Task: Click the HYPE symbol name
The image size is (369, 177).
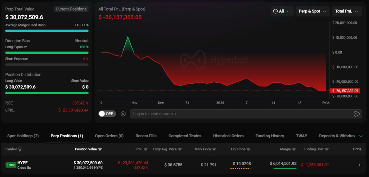Action: pos(22,163)
